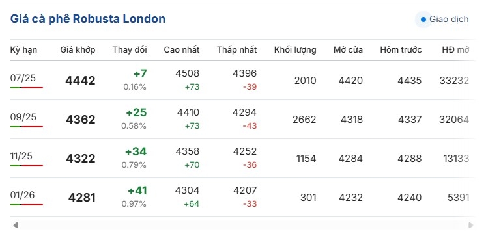Click the Mở cửa column header

(x=348, y=50)
